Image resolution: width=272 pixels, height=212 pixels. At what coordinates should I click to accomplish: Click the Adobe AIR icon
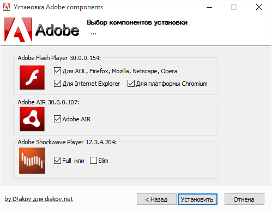pyautogui.click(x=32, y=119)
